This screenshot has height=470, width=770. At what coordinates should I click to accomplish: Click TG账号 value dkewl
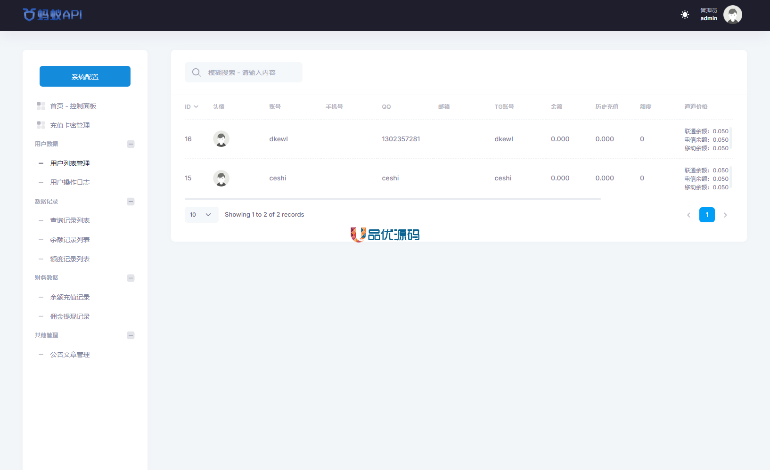pyautogui.click(x=504, y=139)
